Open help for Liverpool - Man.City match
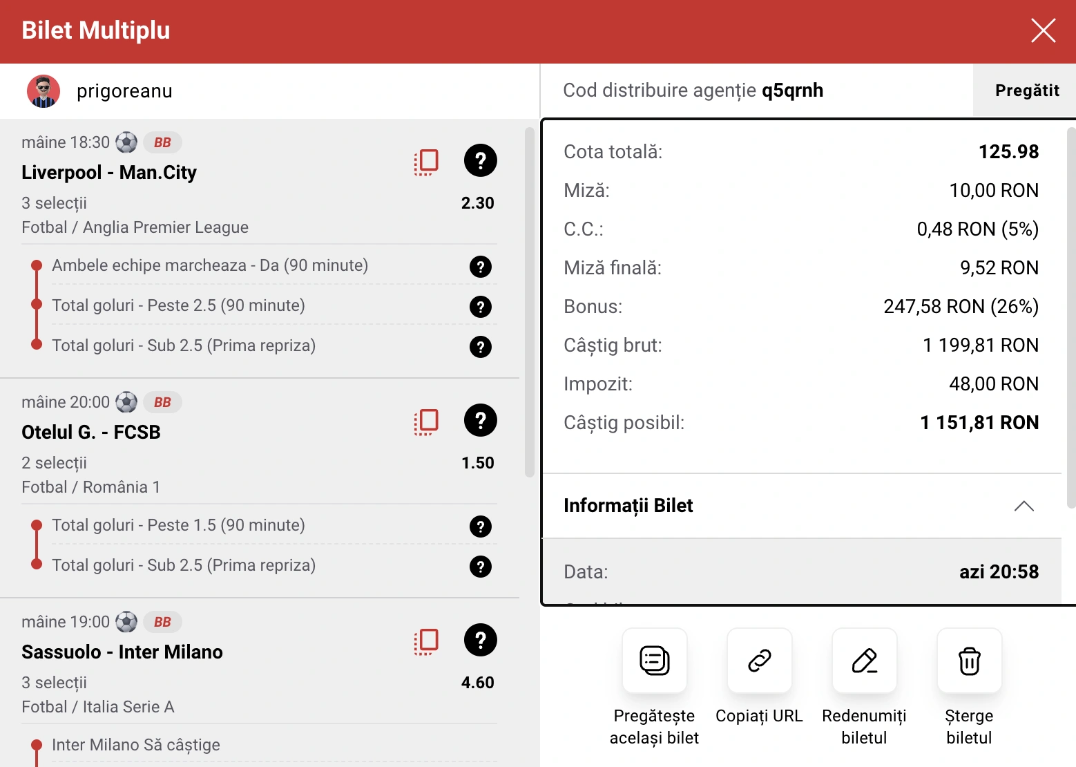1076x767 pixels. 481,160
